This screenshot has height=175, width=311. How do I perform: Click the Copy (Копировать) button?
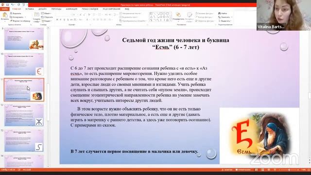pyautogui.click(x=17, y=17)
